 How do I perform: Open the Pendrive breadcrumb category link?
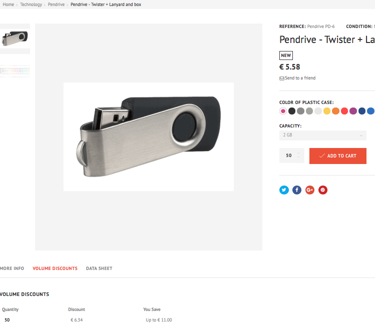[56, 4]
